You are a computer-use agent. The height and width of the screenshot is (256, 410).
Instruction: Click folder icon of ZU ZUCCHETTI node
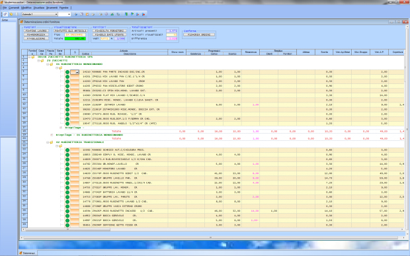click(x=42, y=61)
